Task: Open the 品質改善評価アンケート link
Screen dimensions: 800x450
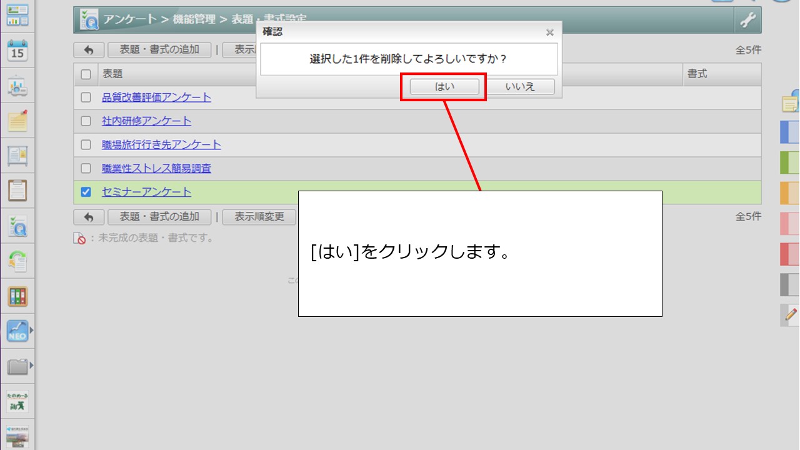Action: pyautogui.click(x=156, y=97)
